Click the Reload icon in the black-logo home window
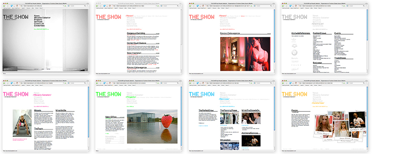 [x=12, y=6]
